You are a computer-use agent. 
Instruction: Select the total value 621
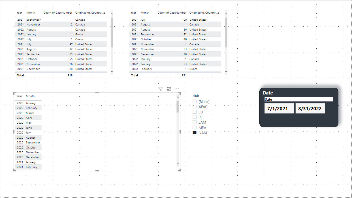[x=184, y=76]
